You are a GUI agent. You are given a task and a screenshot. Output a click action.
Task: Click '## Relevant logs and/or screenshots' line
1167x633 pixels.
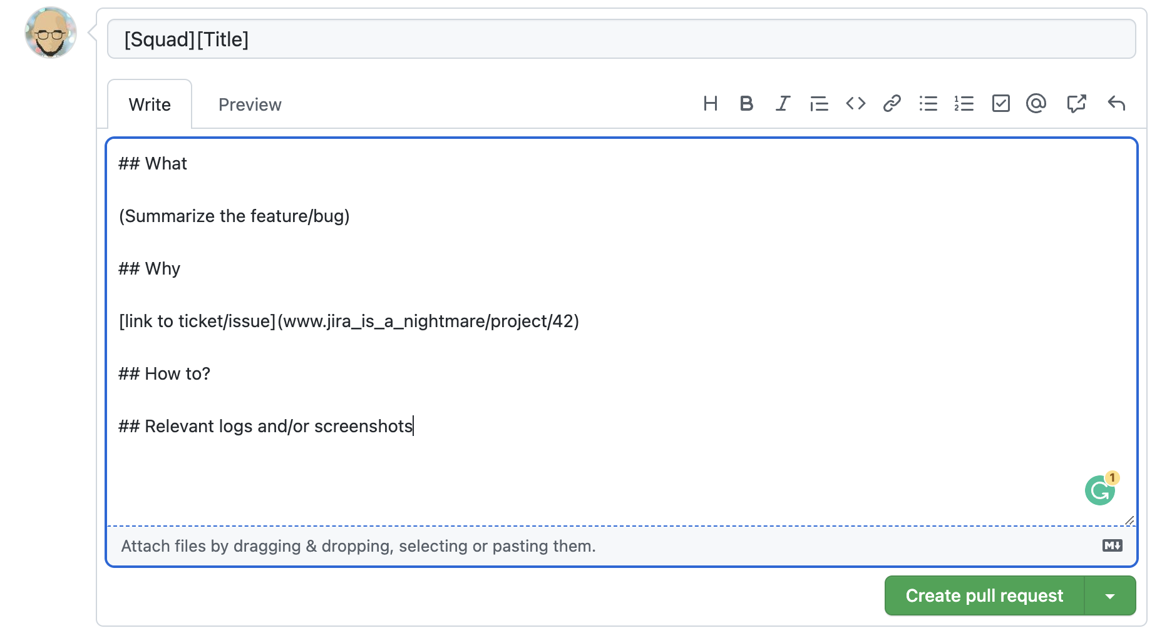(x=265, y=426)
